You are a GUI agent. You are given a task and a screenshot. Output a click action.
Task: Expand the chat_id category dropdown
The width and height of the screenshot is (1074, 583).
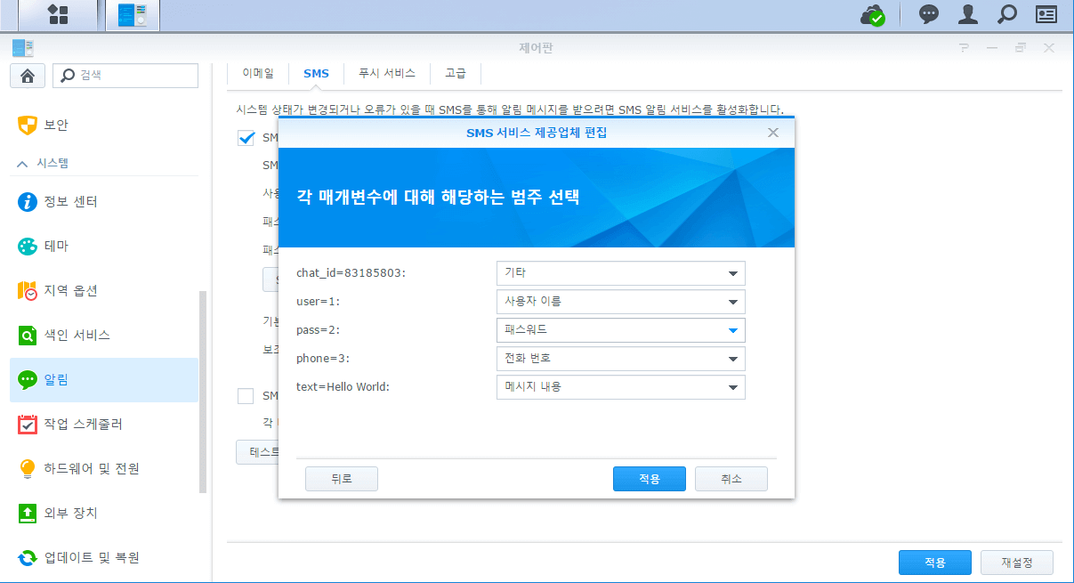click(732, 273)
